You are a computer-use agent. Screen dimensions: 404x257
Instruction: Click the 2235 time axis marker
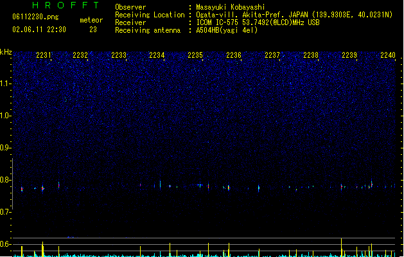tap(195, 55)
